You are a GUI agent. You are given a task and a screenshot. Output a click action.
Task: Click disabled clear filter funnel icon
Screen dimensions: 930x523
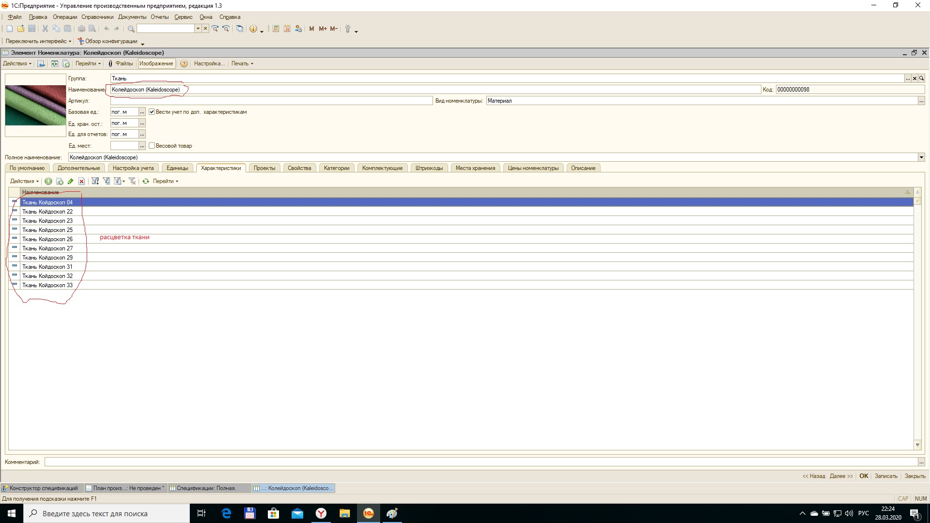(132, 181)
